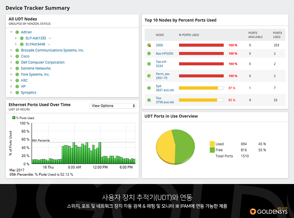294x218 pixels.
Task: Expand the HP vendor group arrow
Action: pos(11,87)
